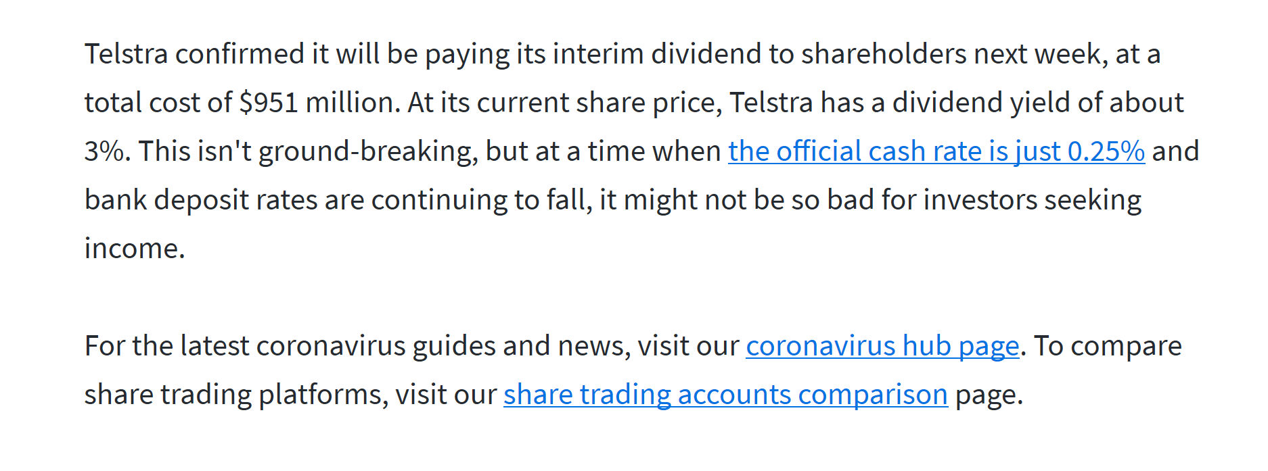Click the "3%" dividend yield figure
This screenshot has height=471, width=1268.
tap(105, 151)
